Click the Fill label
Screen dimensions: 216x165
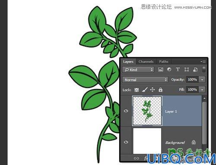(x=182, y=90)
